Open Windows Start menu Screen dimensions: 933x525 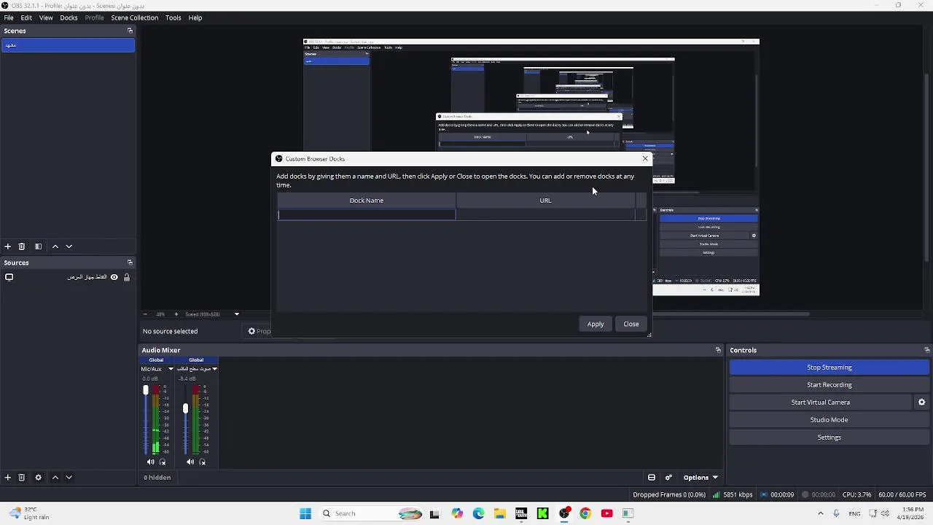point(305,513)
